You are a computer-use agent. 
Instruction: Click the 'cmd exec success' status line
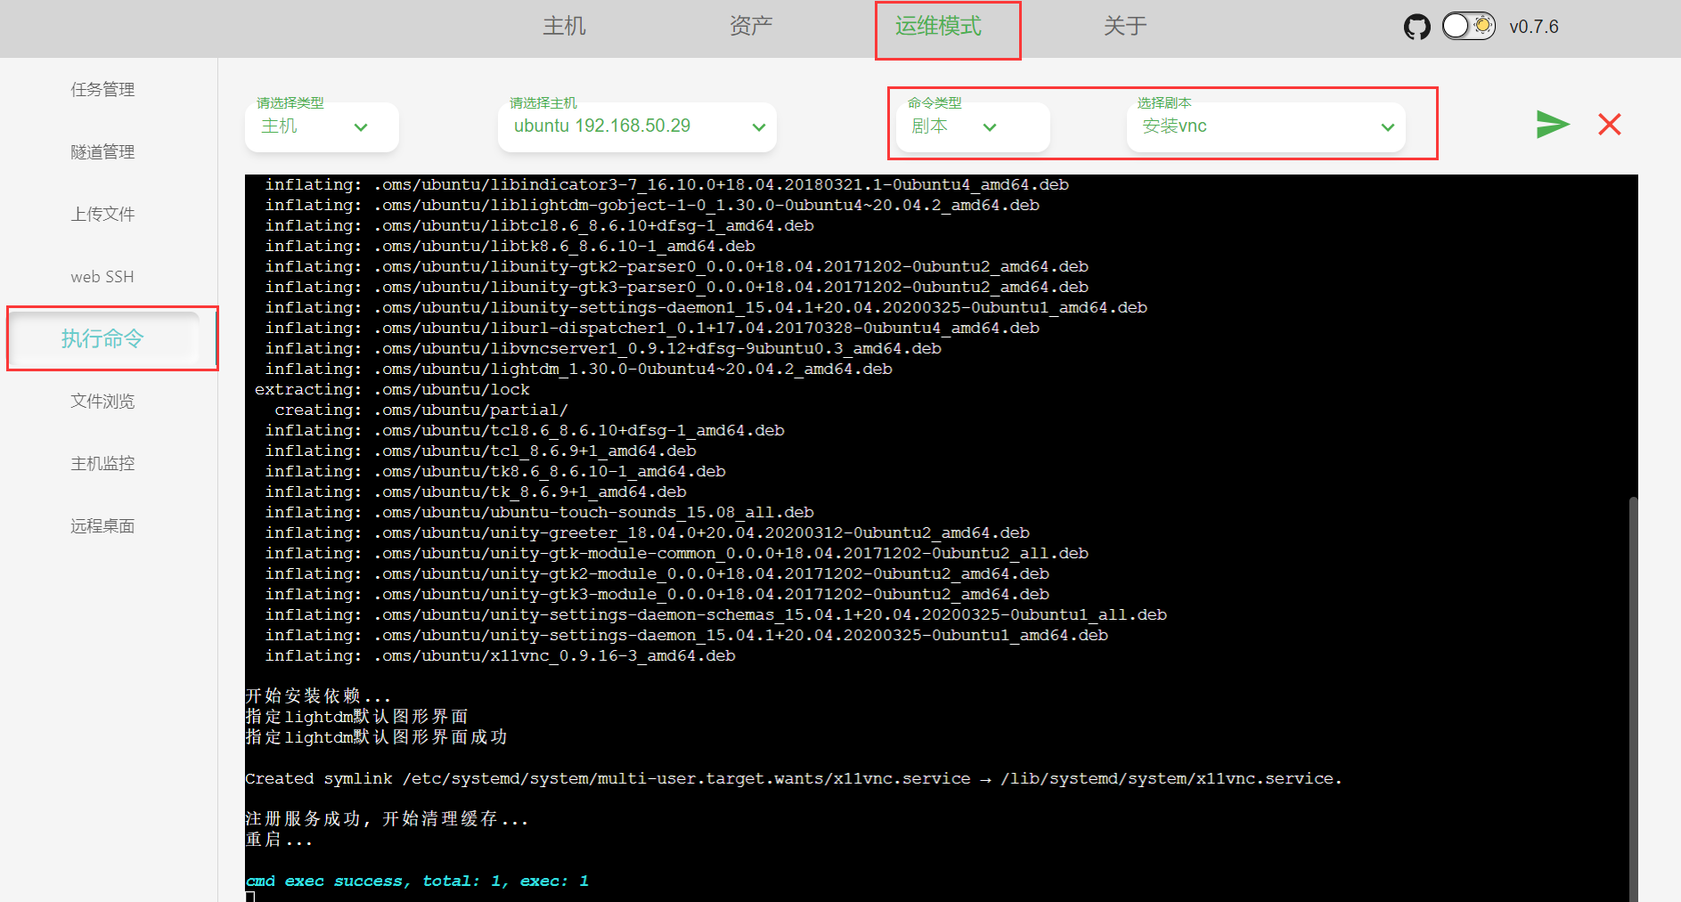tap(417, 881)
